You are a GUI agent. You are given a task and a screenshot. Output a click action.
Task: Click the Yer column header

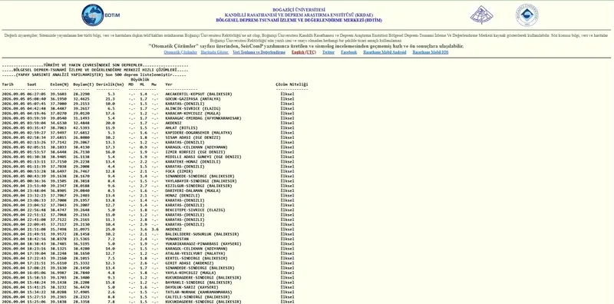click(x=169, y=84)
